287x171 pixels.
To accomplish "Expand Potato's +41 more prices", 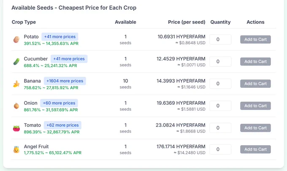I will (60, 37).
